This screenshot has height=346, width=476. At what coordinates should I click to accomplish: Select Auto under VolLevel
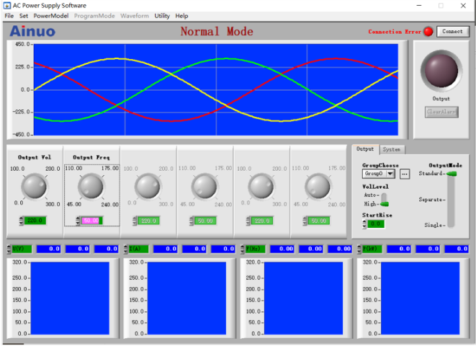pos(372,195)
